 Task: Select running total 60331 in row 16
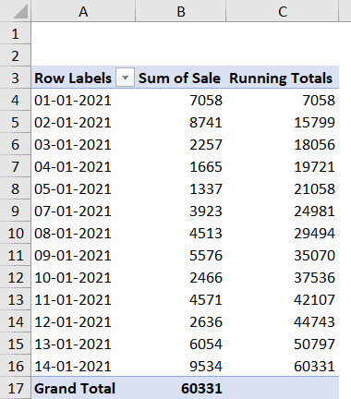(283, 366)
